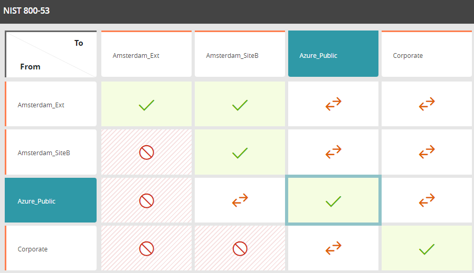Click arrows icon from Amsterdam_Ext to Azure_Public
Image resolution: width=474 pixels, height=273 pixels.
pyautogui.click(x=333, y=105)
